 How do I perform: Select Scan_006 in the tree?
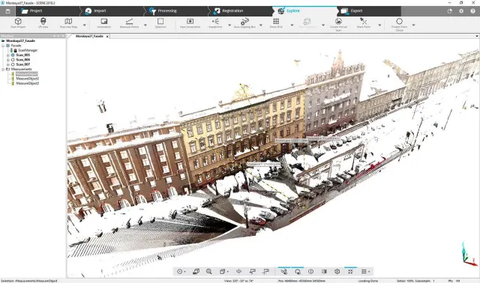tap(23, 60)
